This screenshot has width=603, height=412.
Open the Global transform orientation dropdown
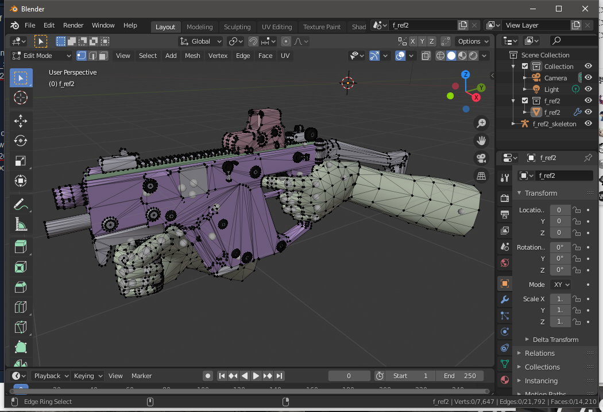(200, 41)
